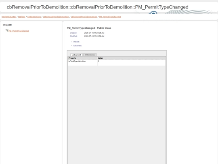Image resolution: width=218 pixels, height=164 pixels.
Task: Go to the tabFees breadcrumb link
Action: coord(21,17)
